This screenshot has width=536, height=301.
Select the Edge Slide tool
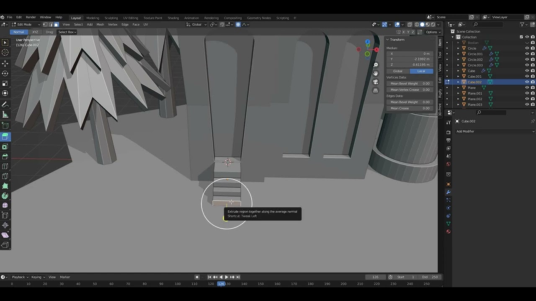pos(5,215)
